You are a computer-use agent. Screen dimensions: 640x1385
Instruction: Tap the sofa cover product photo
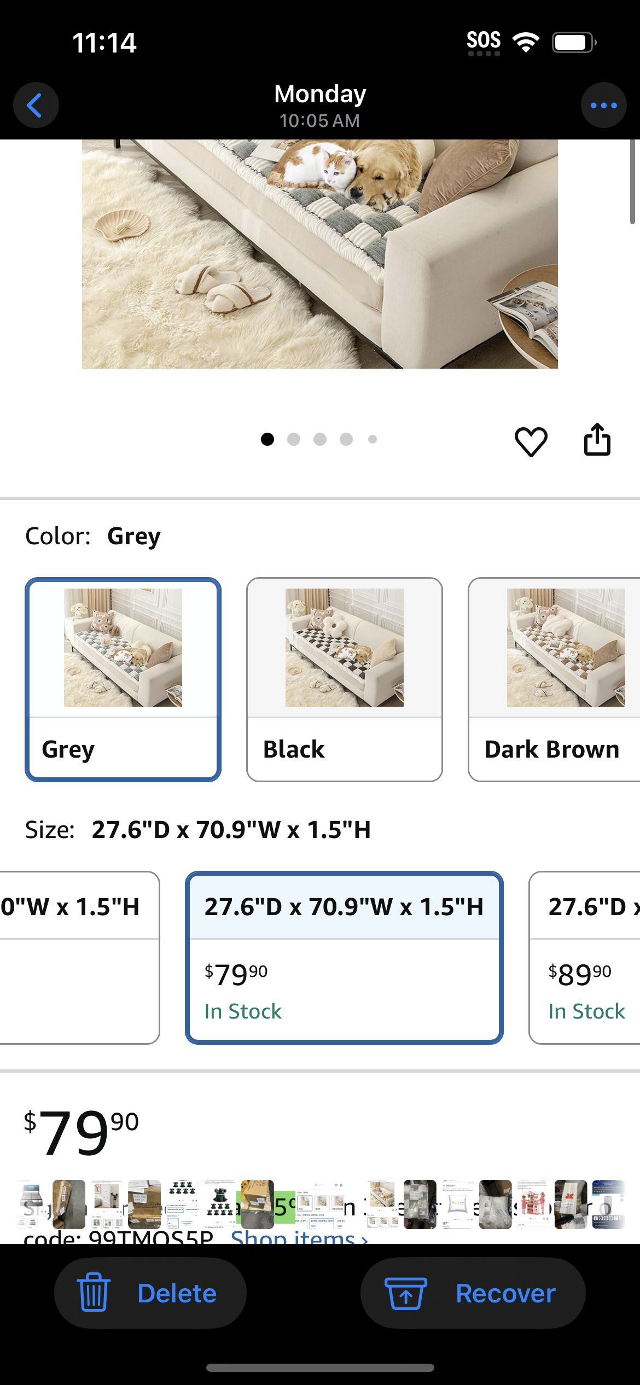320,254
